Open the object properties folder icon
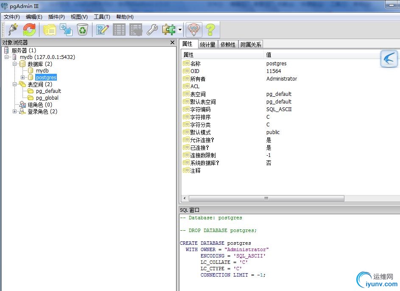Viewport: 400px width, 291px height. (x=50, y=30)
